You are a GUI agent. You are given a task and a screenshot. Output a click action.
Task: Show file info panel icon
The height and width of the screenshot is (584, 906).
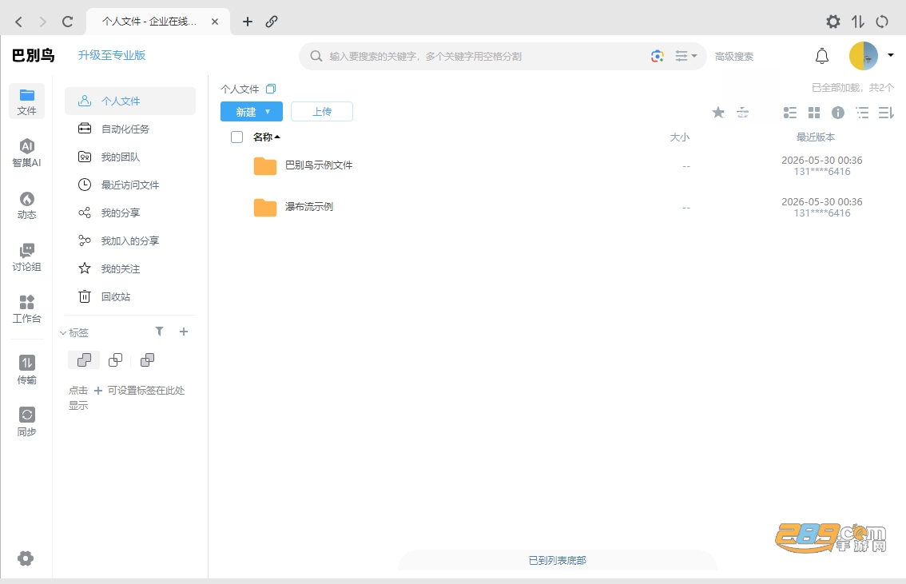[838, 112]
